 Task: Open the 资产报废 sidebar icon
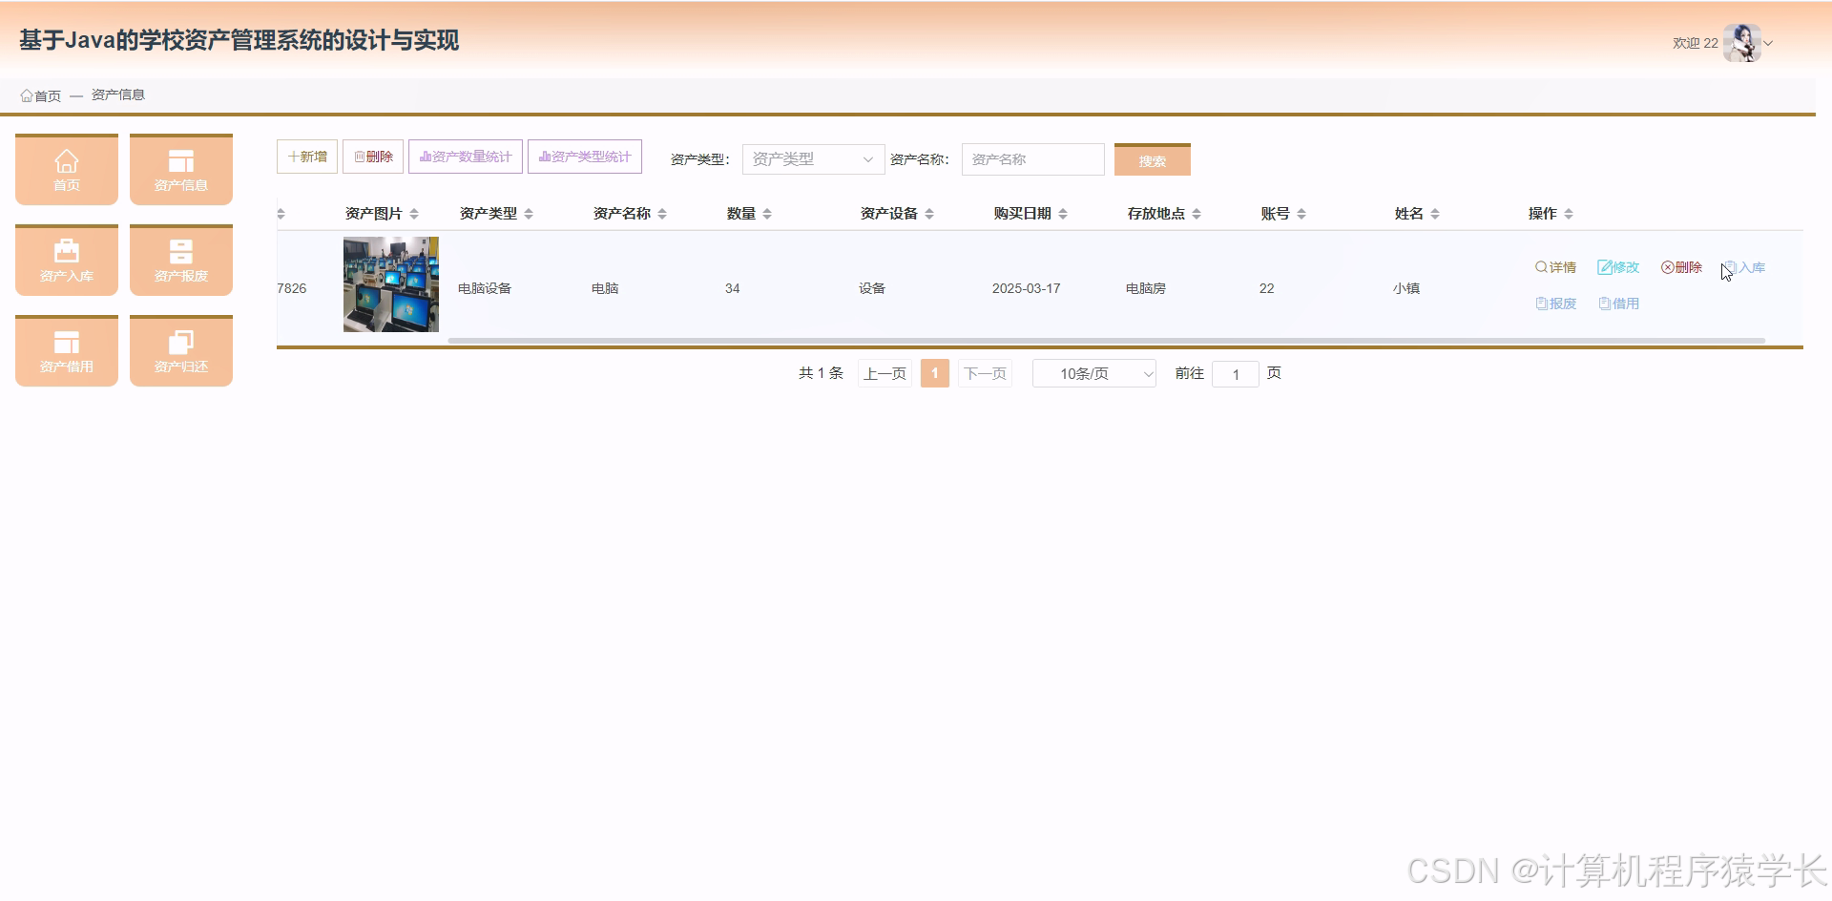[180, 260]
